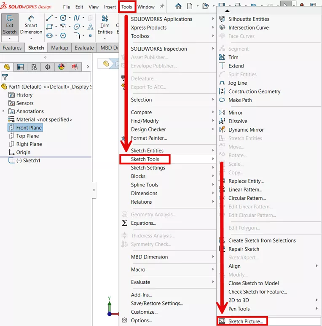The width and height of the screenshot is (322, 326).
Task: Choose Sketch Picture menu entry
Action: click(269, 321)
